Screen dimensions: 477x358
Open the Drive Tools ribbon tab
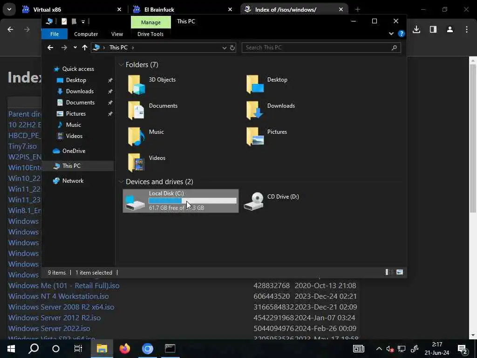(x=150, y=34)
